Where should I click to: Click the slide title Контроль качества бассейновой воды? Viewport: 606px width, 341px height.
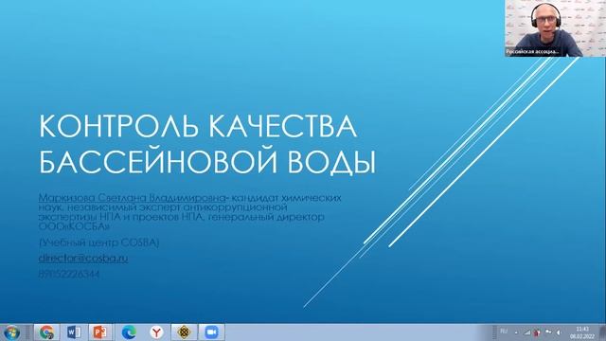click(x=207, y=143)
